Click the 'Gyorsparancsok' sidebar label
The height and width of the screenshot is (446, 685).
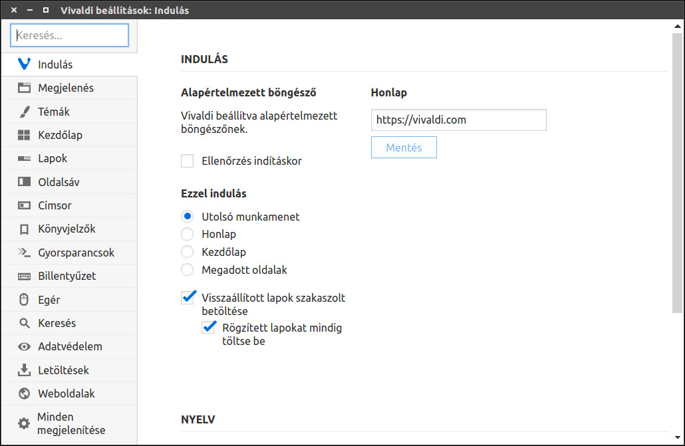[x=76, y=253]
